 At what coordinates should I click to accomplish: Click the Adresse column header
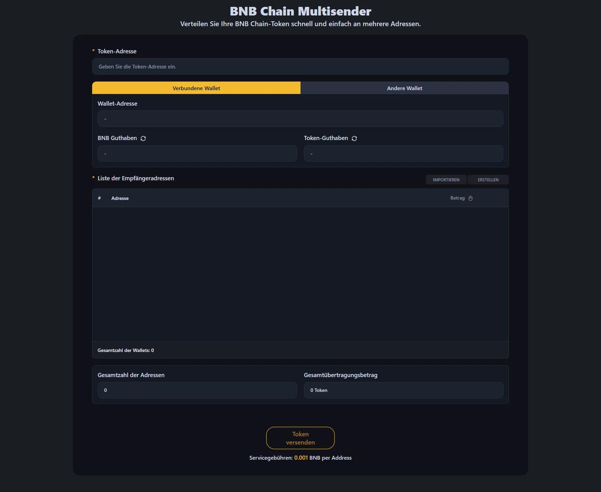pyautogui.click(x=120, y=198)
